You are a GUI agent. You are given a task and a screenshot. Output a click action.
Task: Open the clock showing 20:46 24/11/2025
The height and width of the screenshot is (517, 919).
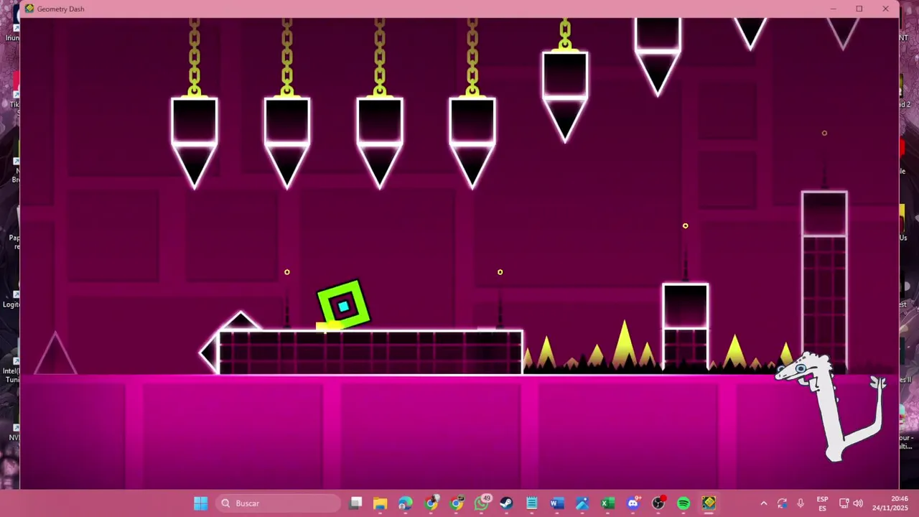[x=889, y=503]
